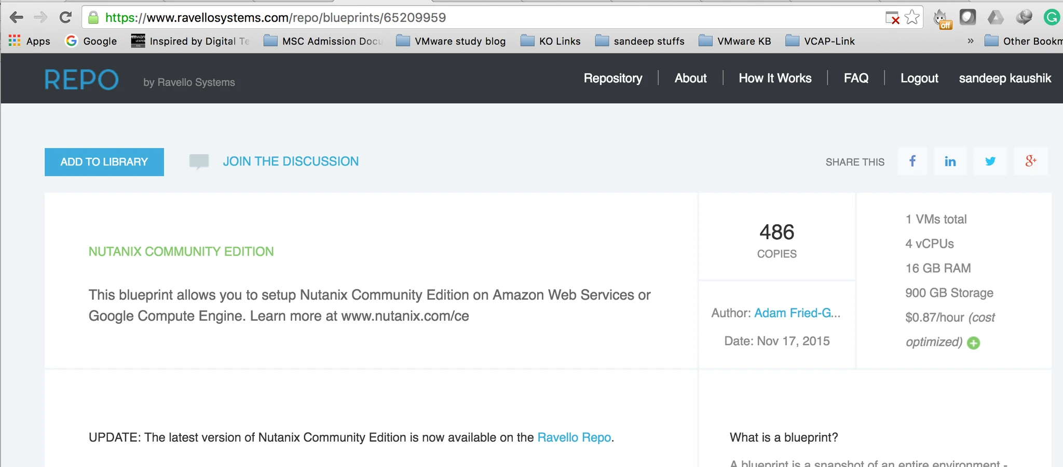Open the Repository nav item
The height and width of the screenshot is (467, 1063).
click(x=613, y=78)
